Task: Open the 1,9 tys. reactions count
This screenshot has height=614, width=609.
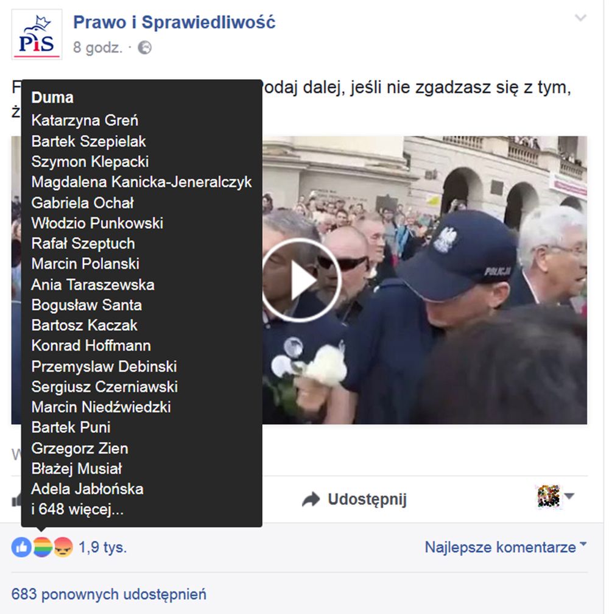Action: point(102,547)
